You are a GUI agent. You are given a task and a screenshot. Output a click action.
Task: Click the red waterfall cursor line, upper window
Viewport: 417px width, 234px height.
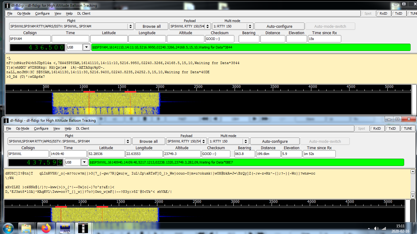[x=130, y=103]
